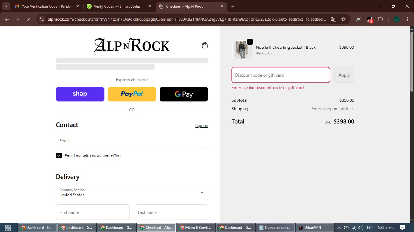
Task: Expand the Country/Region dropdown
Action: 132,192
